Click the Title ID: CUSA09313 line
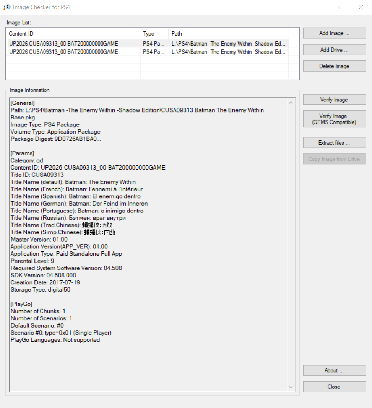372x408 pixels. point(37,175)
